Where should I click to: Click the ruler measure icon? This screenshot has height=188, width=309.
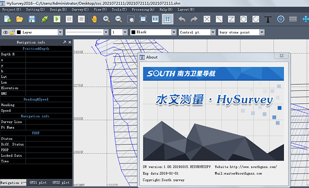(x=293, y=19)
